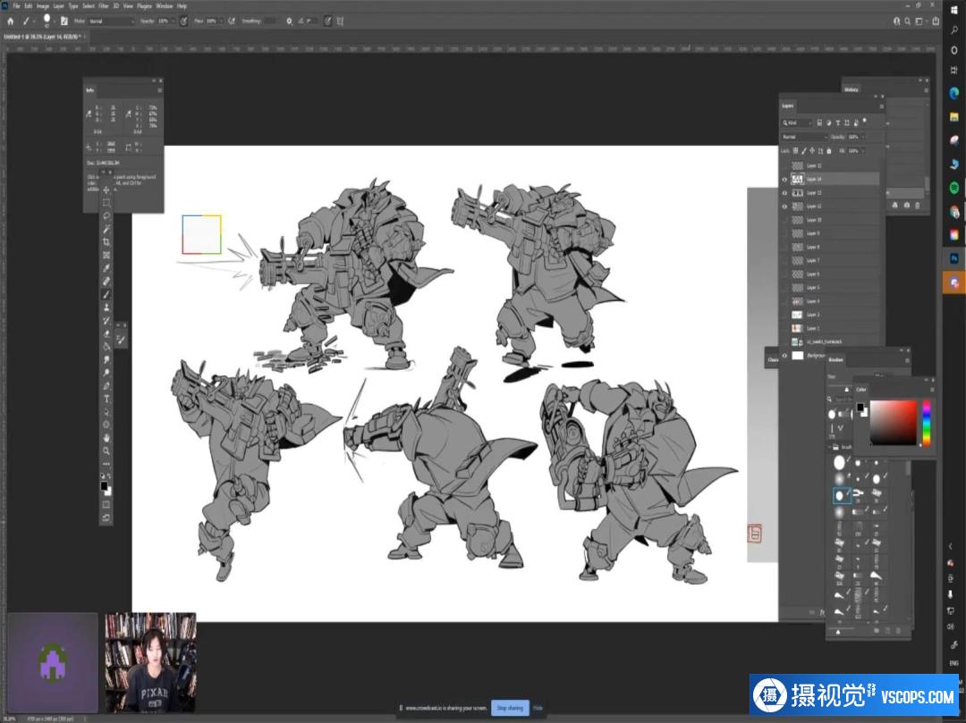Select the Zoom tool

(x=106, y=450)
